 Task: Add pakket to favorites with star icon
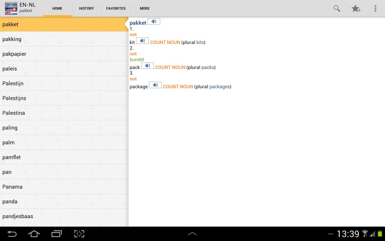356,8
